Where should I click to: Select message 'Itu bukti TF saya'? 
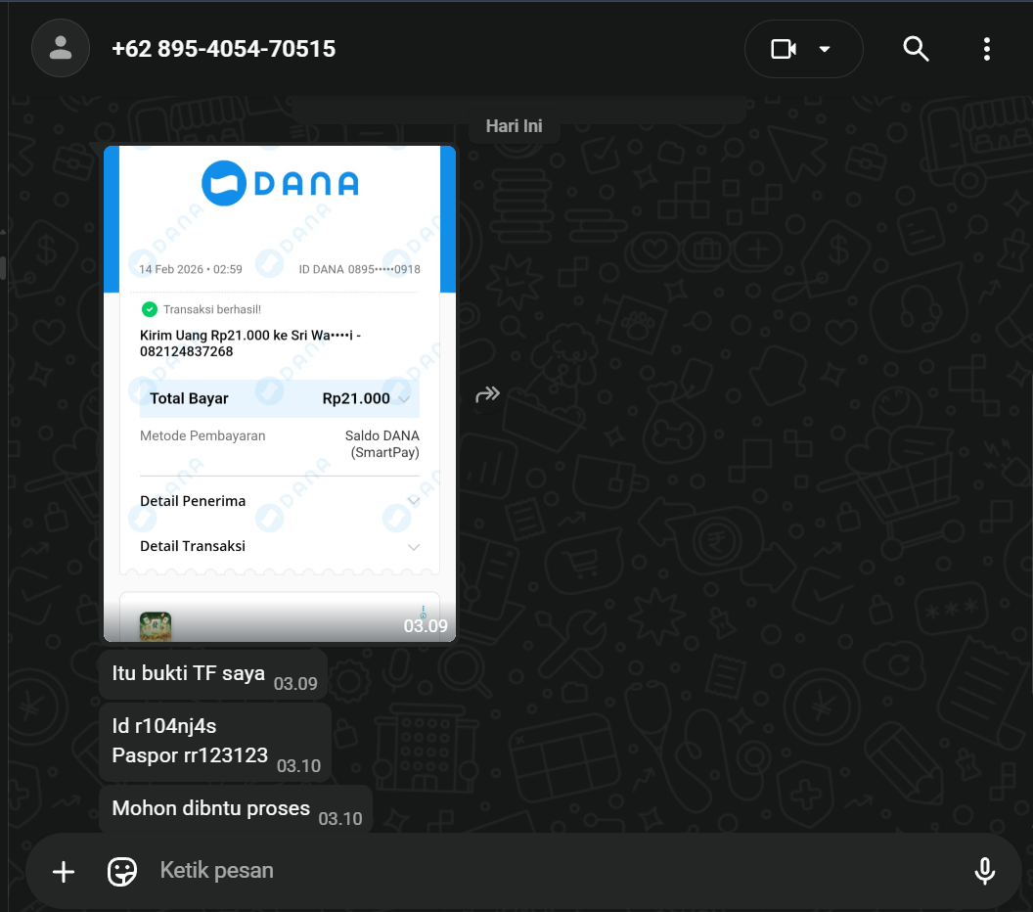[x=213, y=674]
